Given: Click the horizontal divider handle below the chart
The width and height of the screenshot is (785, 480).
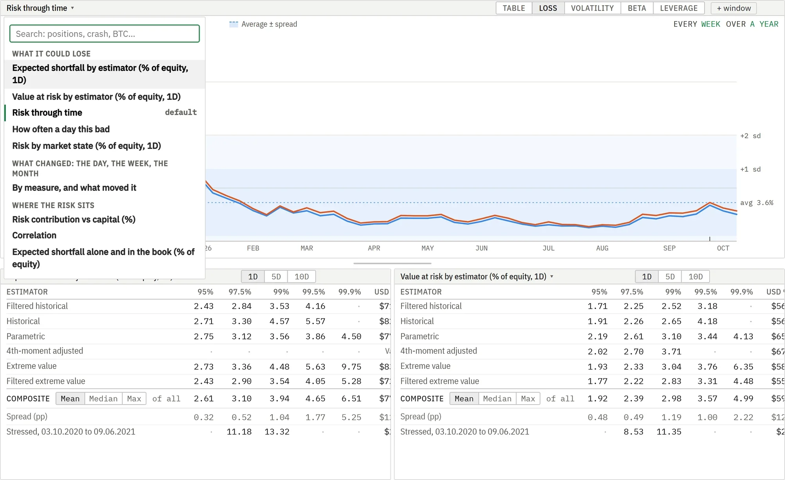Looking at the screenshot, I should [392, 263].
